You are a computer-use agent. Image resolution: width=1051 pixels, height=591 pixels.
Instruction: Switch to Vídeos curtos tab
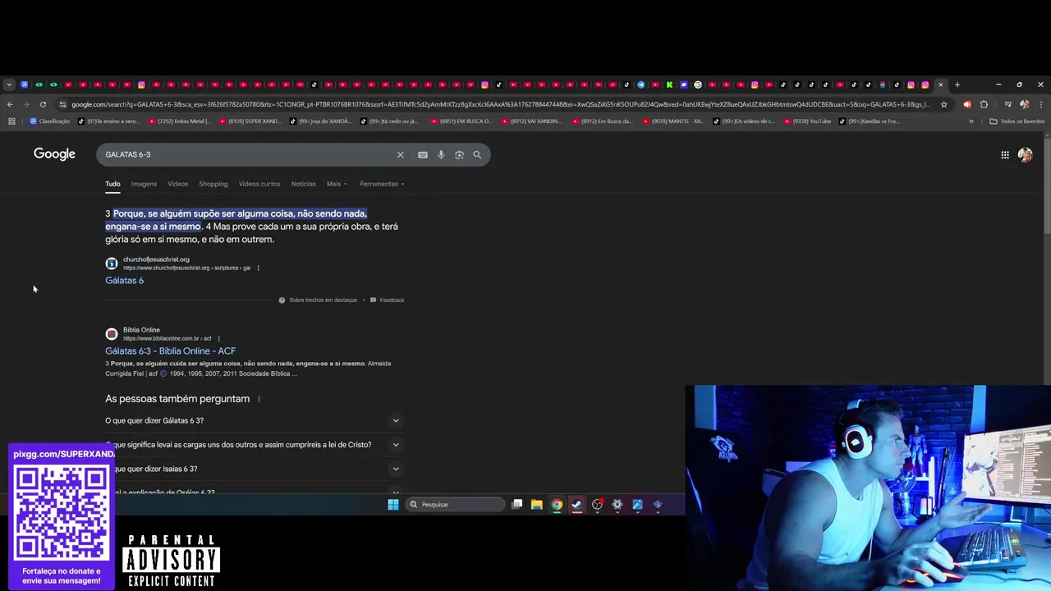click(259, 184)
